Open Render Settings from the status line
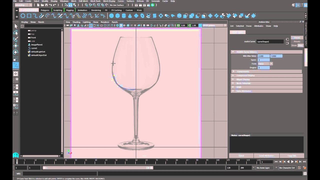Image resolution: width=320 pixels, height=180 pixels. coord(148,5)
